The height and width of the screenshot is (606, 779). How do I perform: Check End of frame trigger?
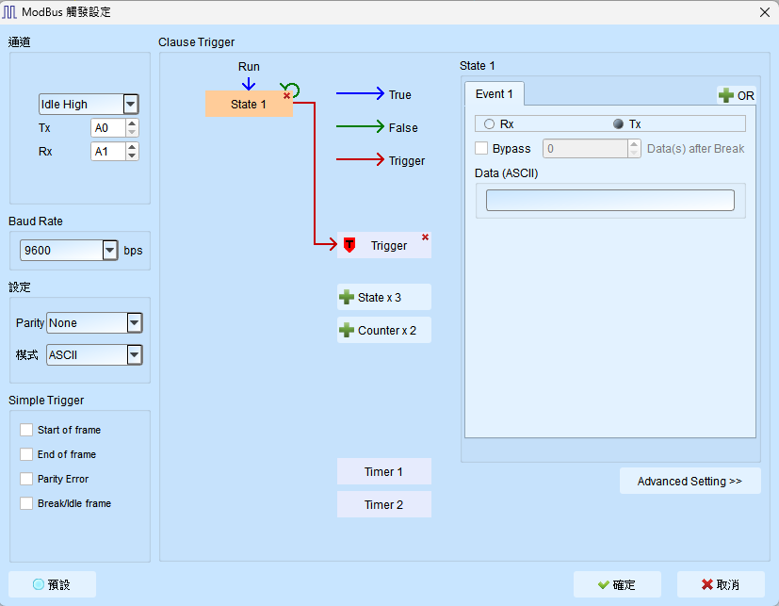26,454
